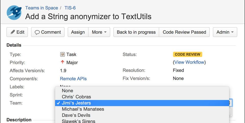Image resolution: width=245 pixels, height=123 pixels.
Task: Expand the More actions dropdown
Action: click(x=99, y=32)
